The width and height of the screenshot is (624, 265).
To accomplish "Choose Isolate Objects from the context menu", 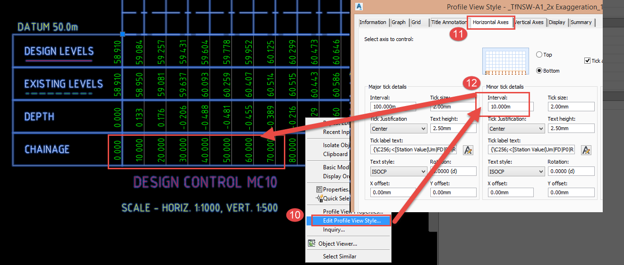I will point(336,145).
